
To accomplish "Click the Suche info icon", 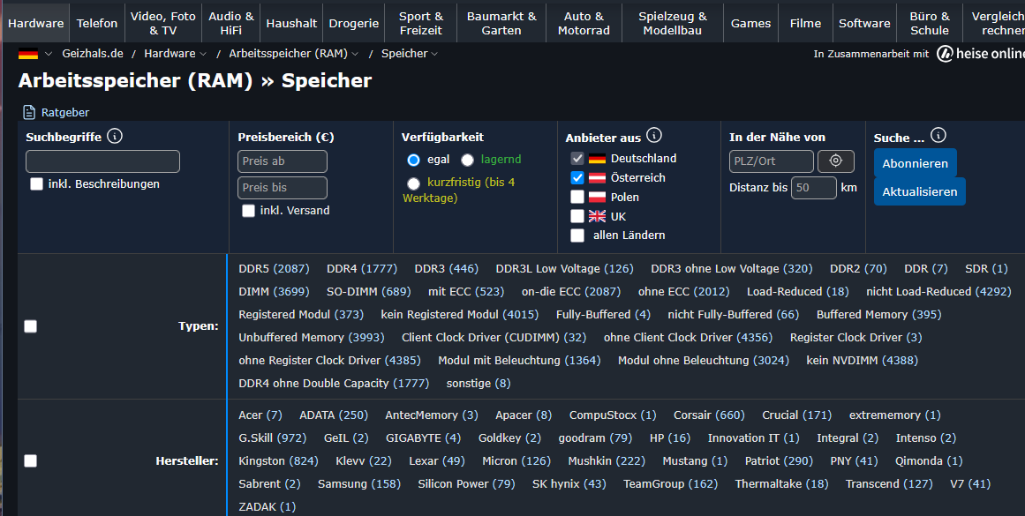I will click(x=938, y=136).
